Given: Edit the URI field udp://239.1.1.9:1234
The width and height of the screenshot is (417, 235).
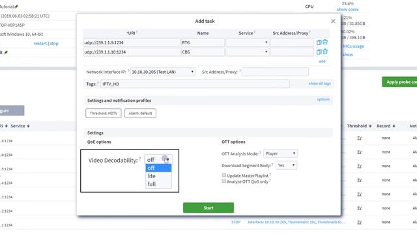Looking at the screenshot, I should click(x=132, y=42).
